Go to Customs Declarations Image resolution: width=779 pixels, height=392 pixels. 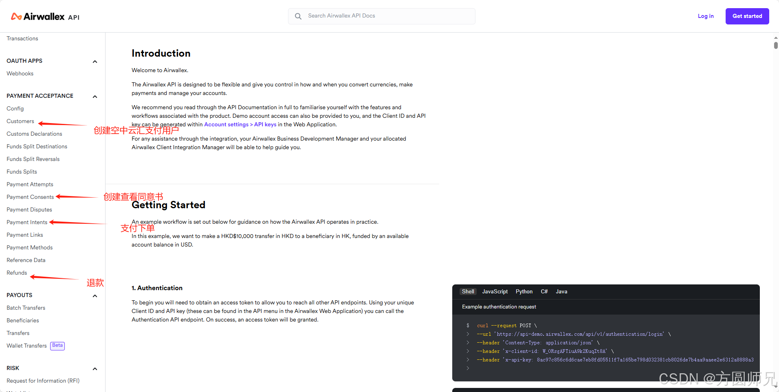(x=34, y=134)
